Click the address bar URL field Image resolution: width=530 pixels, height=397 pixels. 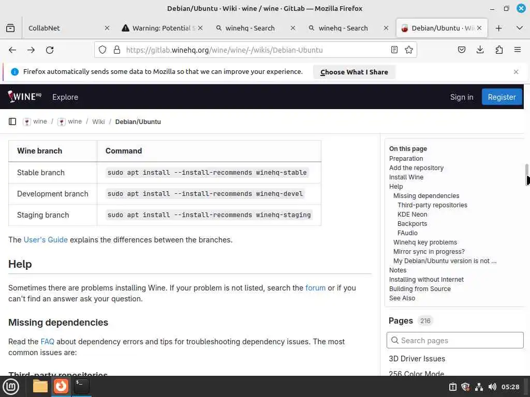[256, 50]
